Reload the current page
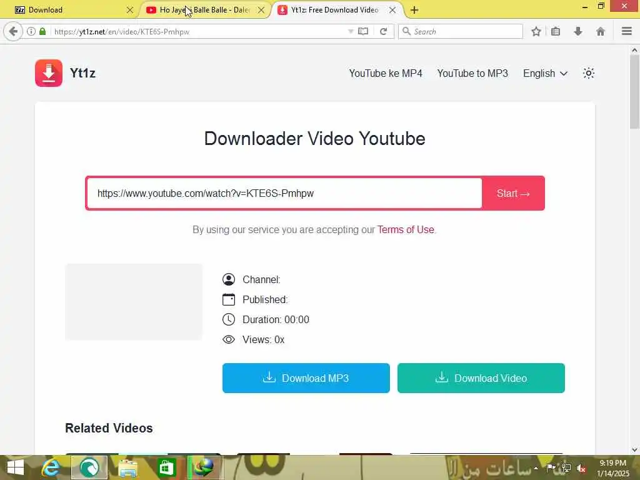This screenshot has height=480, width=640. coord(383,31)
